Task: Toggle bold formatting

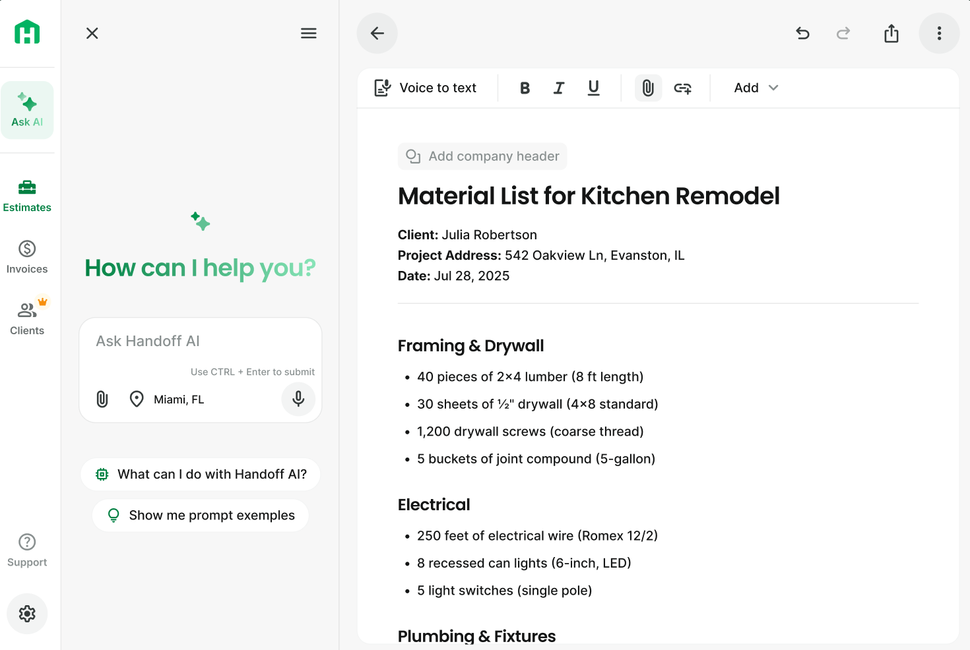Action: tap(525, 88)
